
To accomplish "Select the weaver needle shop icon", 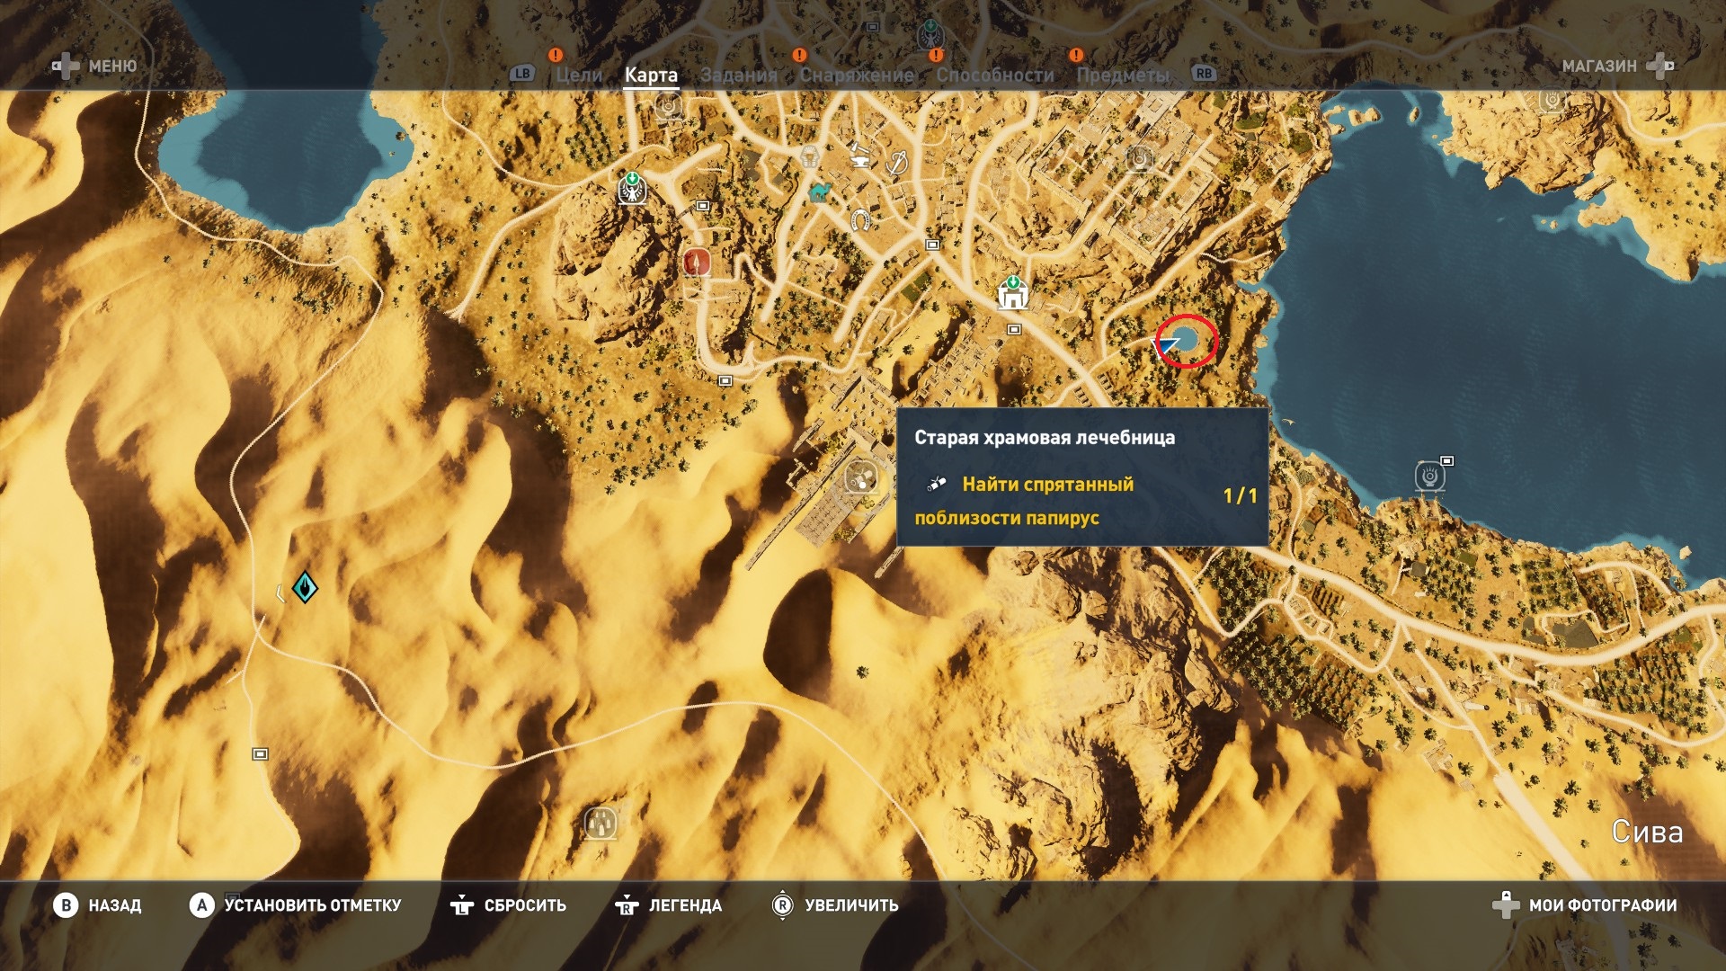I will click(x=896, y=163).
